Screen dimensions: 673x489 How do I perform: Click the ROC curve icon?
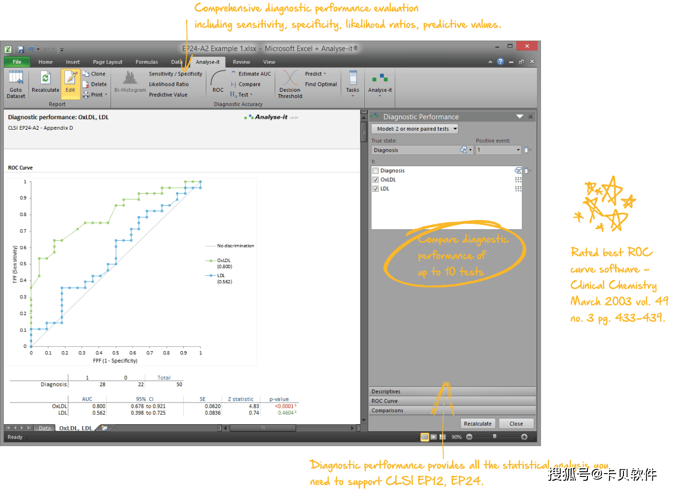click(218, 78)
